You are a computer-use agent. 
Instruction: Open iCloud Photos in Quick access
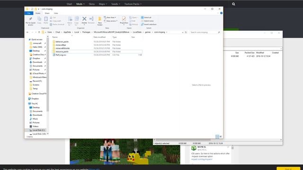(38, 74)
